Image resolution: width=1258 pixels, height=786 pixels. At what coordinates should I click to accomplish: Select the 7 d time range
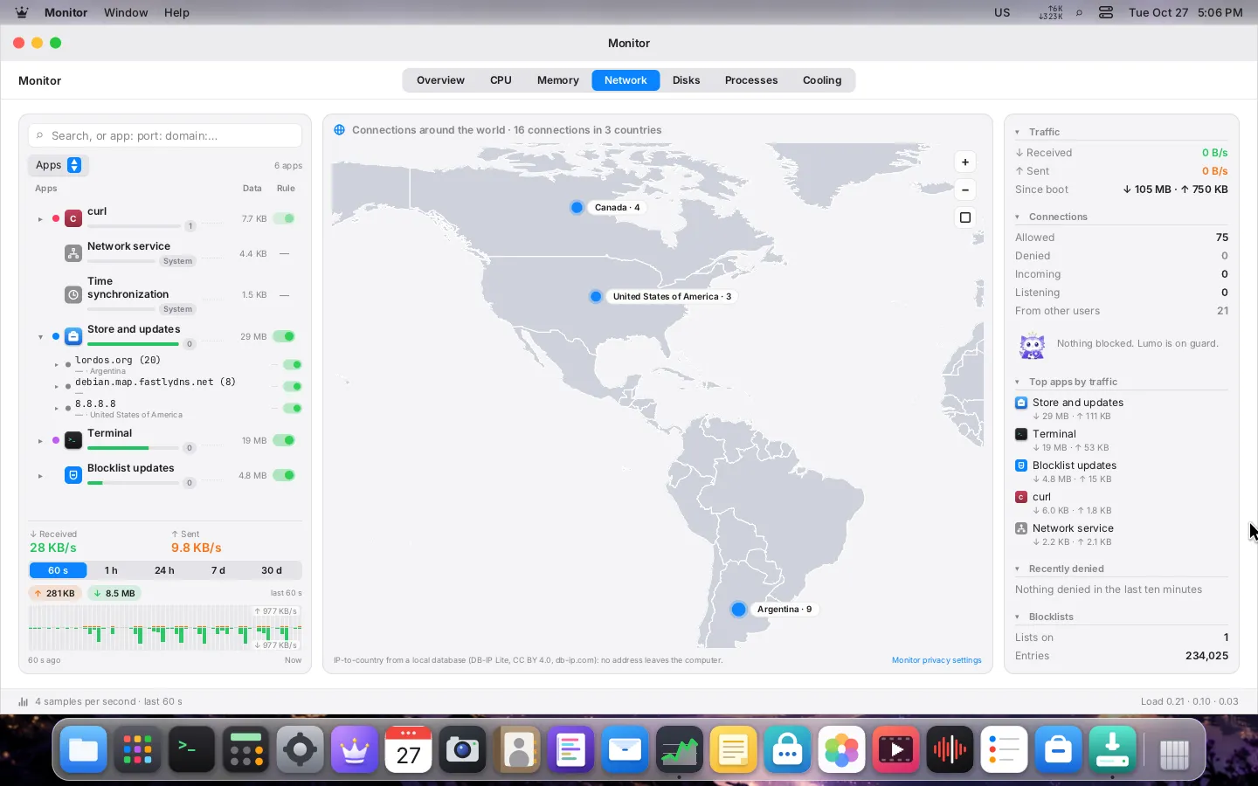[218, 570]
